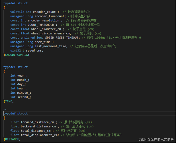
Task: Click the wheel_diameter_cm field
Action: 46,29
